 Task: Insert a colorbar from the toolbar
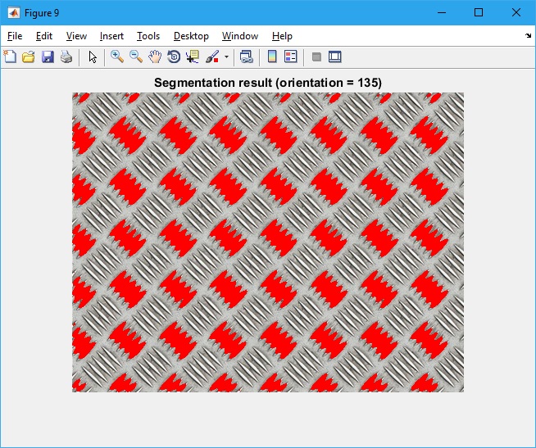(x=271, y=57)
